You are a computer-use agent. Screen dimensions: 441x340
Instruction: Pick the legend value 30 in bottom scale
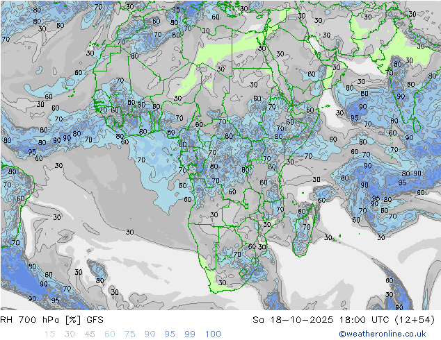pos(70,334)
